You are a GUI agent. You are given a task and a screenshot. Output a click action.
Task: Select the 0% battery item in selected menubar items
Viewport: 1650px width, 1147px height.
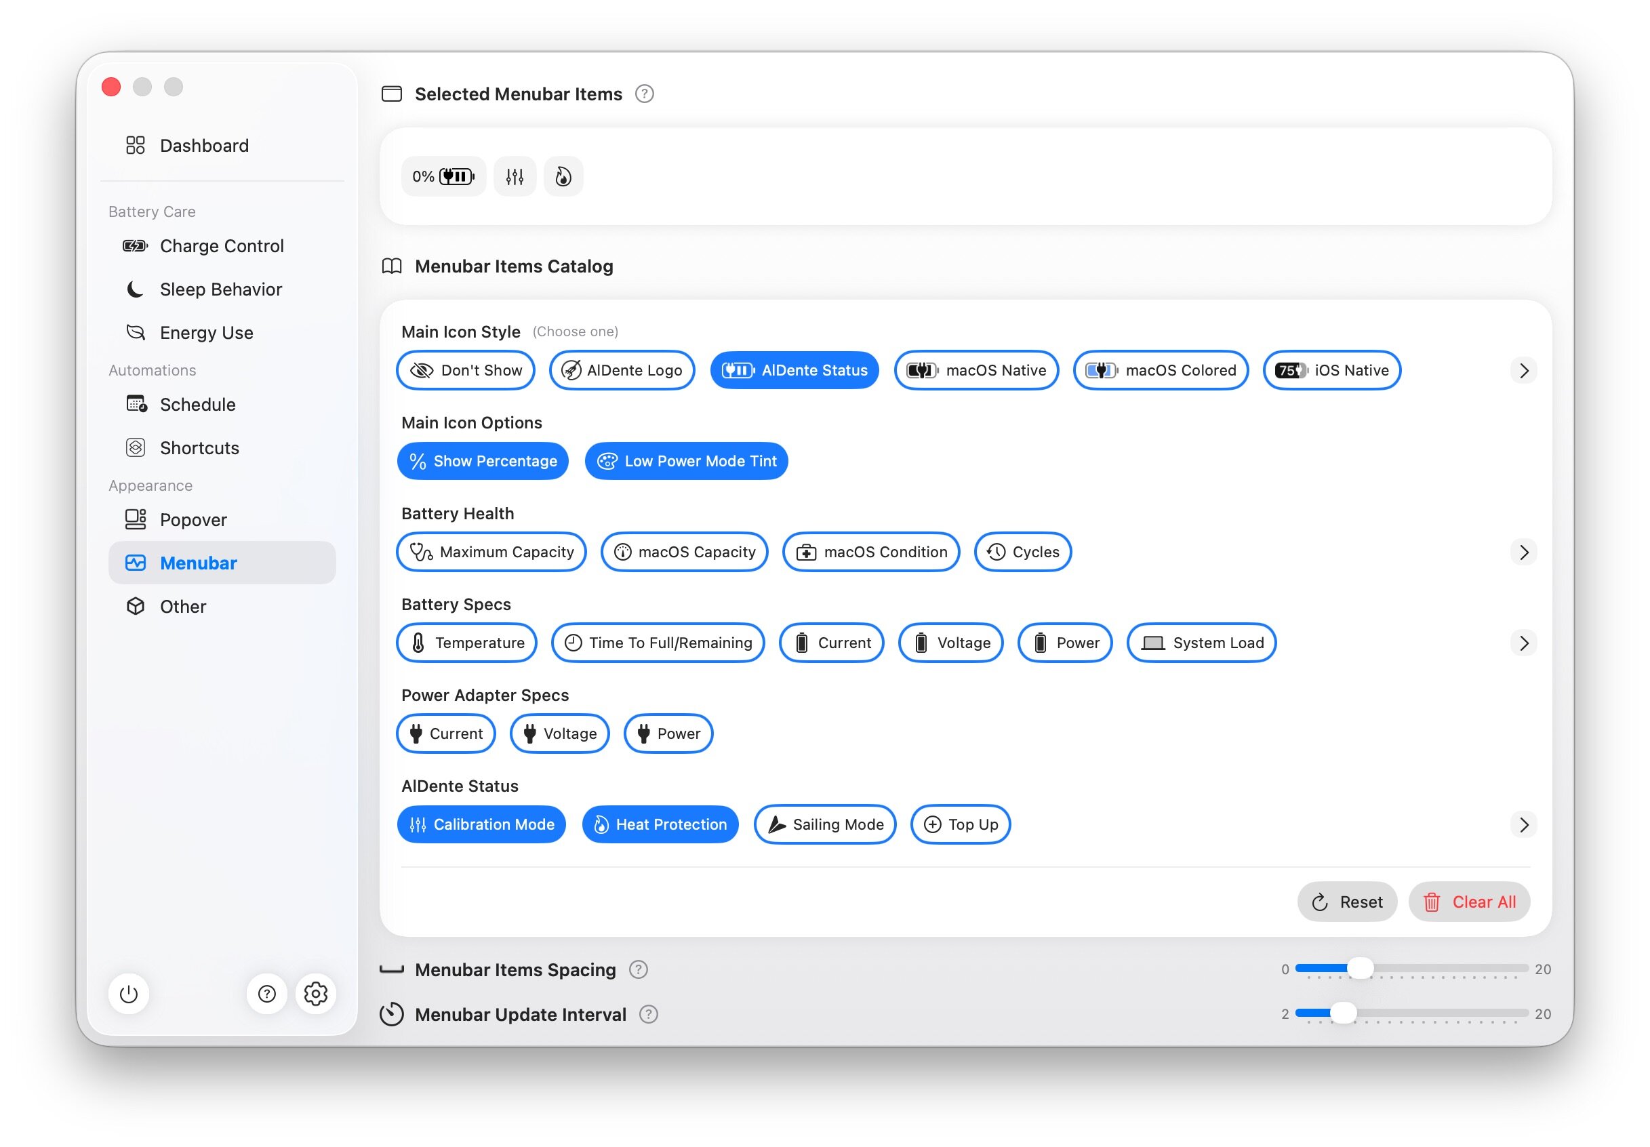coord(443,177)
